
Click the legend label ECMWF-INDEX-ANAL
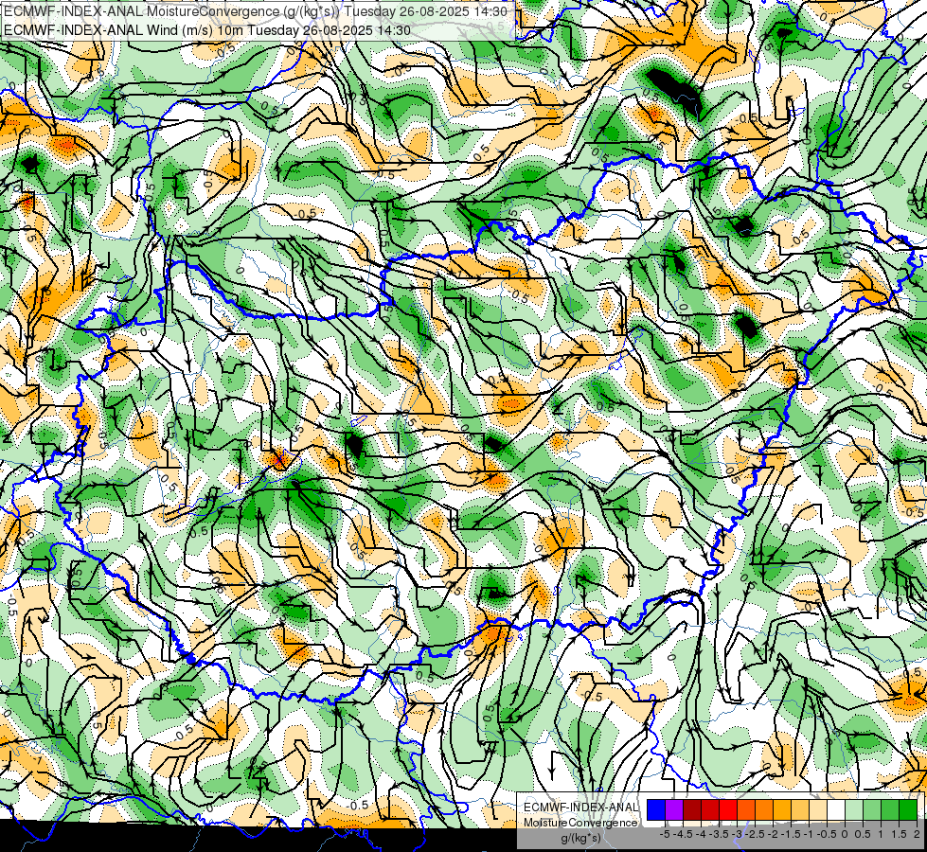pos(580,808)
